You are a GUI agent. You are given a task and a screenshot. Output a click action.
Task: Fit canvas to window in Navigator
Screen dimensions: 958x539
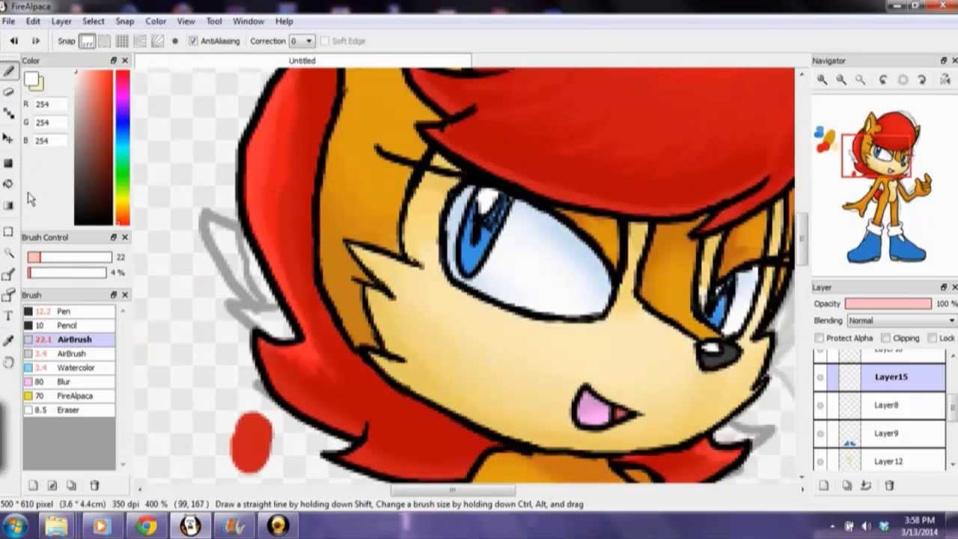(x=861, y=80)
